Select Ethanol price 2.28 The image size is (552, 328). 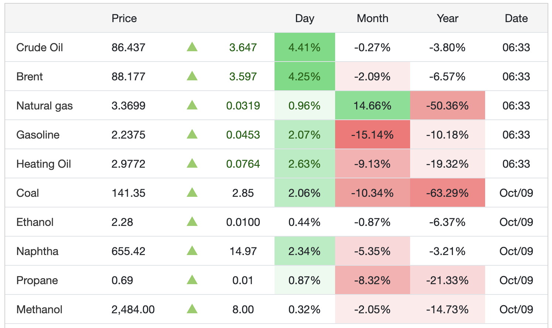click(x=122, y=222)
